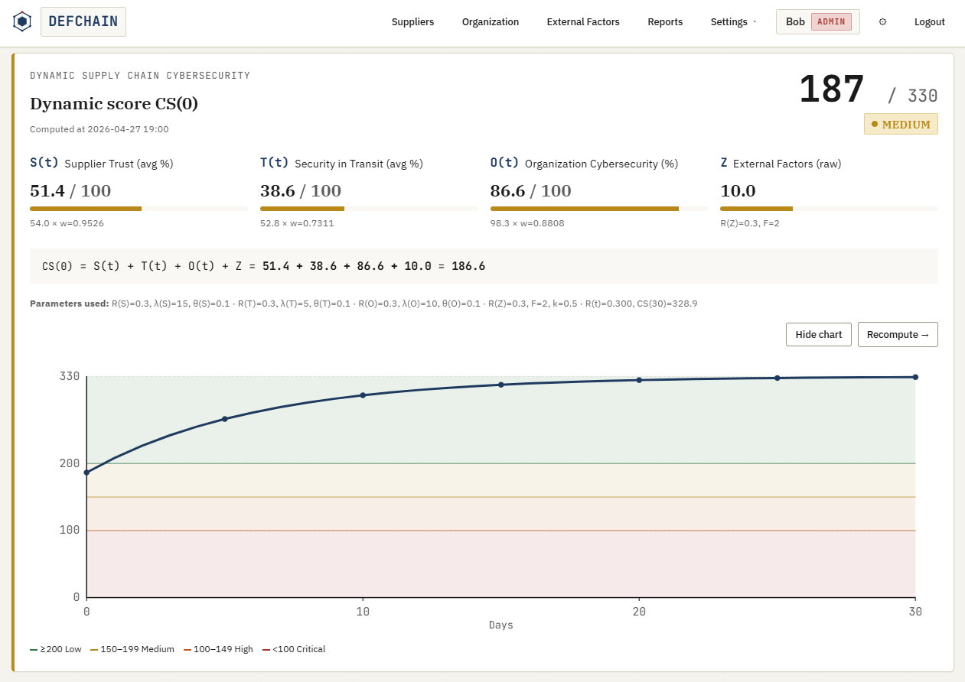Select the chart data point at day 30
The height and width of the screenshot is (682, 965).
pos(915,377)
